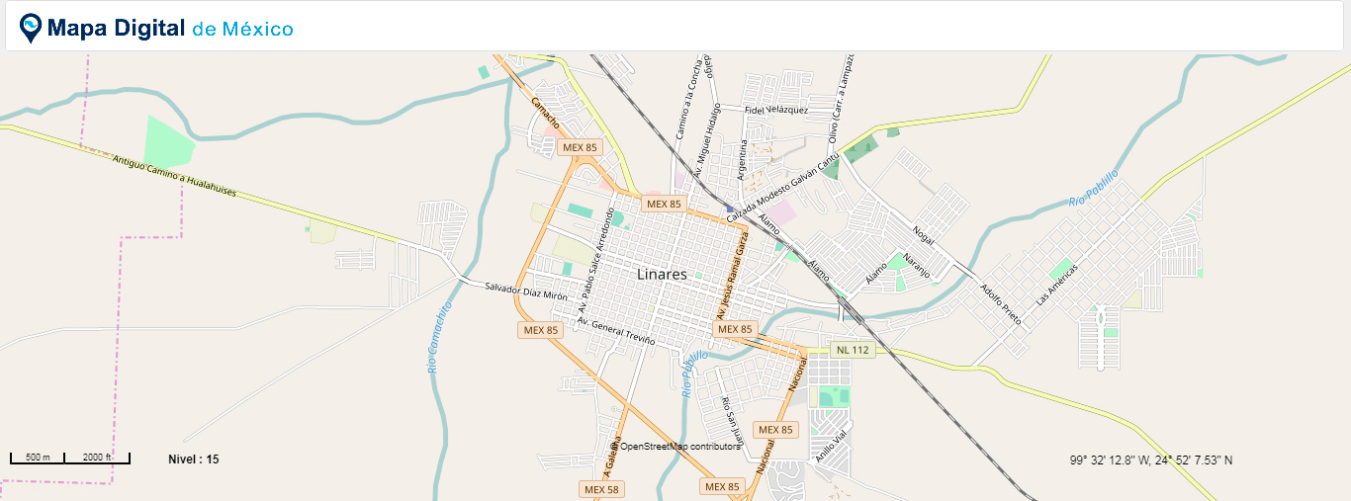Open the OpenStreetMap contributors attribution link
The height and width of the screenshot is (501, 1351).
pyautogui.click(x=680, y=447)
